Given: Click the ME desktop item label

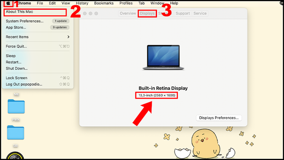Looking at the screenshot, I should point(16,94).
